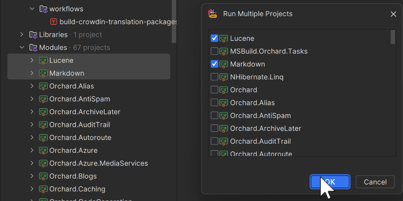The height and width of the screenshot is (201, 403).
Task: Click the C# icon next to Orchard.Blogs
Action: coord(43,176)
